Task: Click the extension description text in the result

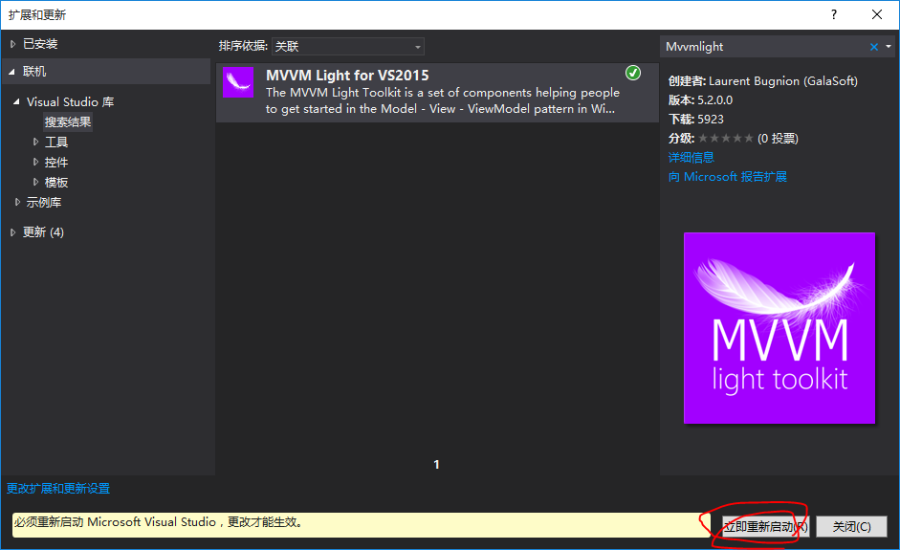Action: point(443,100)
